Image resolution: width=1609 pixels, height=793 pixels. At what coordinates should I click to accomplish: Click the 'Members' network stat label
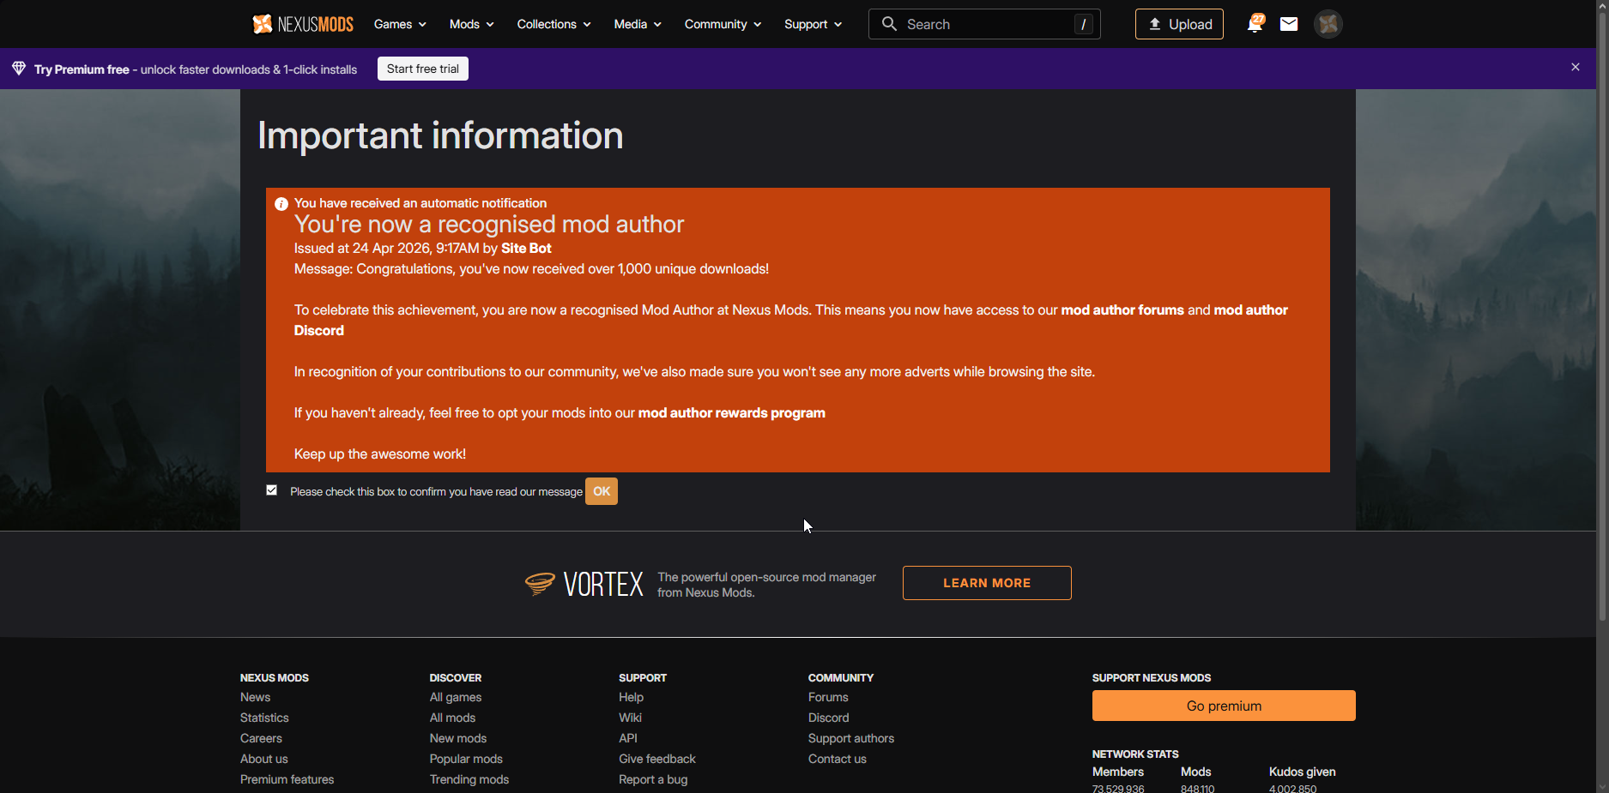coord(1118,772)
